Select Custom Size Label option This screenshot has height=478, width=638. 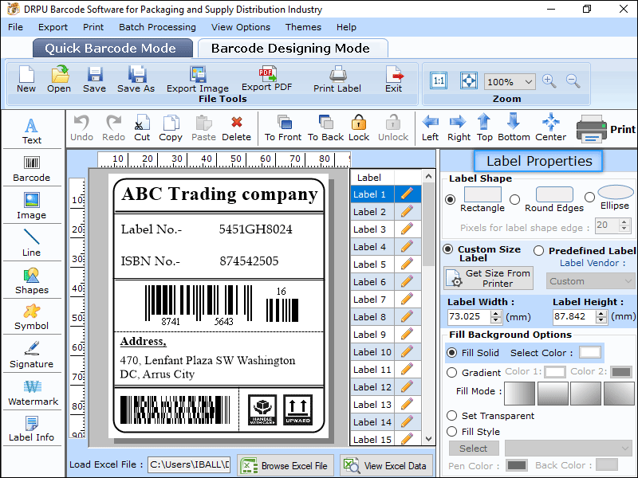coord(448,249)
